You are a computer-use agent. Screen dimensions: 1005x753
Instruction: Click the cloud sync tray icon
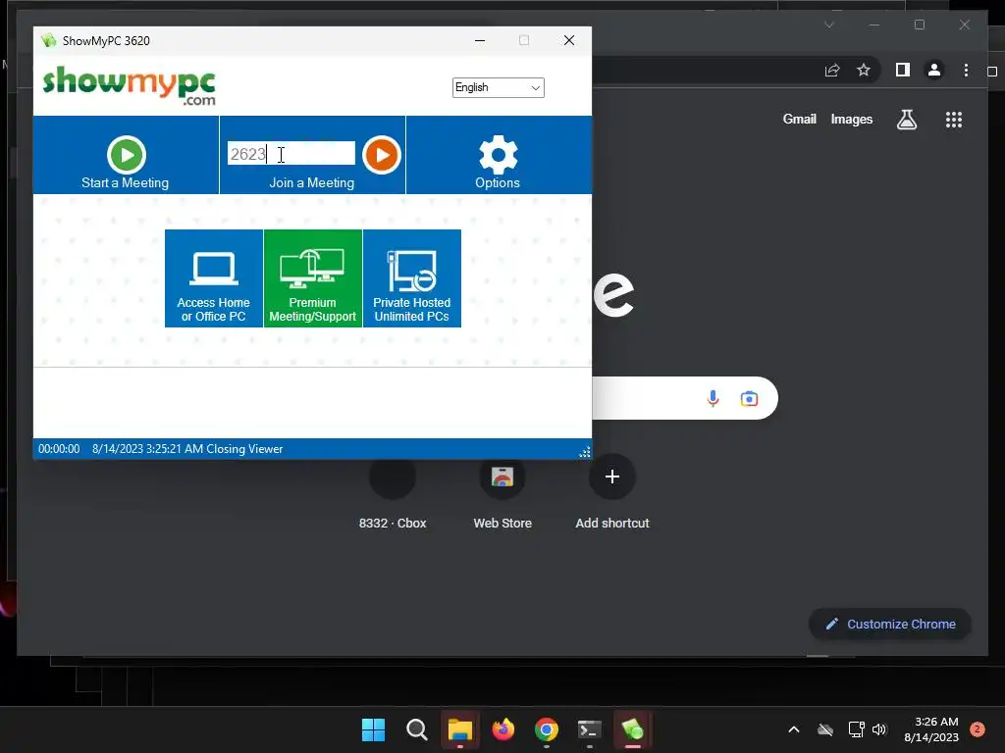(x=825, y=729)
